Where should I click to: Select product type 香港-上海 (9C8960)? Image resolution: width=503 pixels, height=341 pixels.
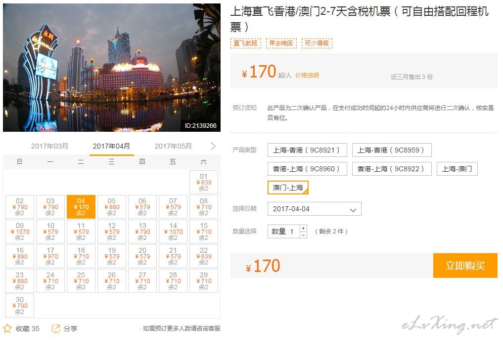[307, 169]
